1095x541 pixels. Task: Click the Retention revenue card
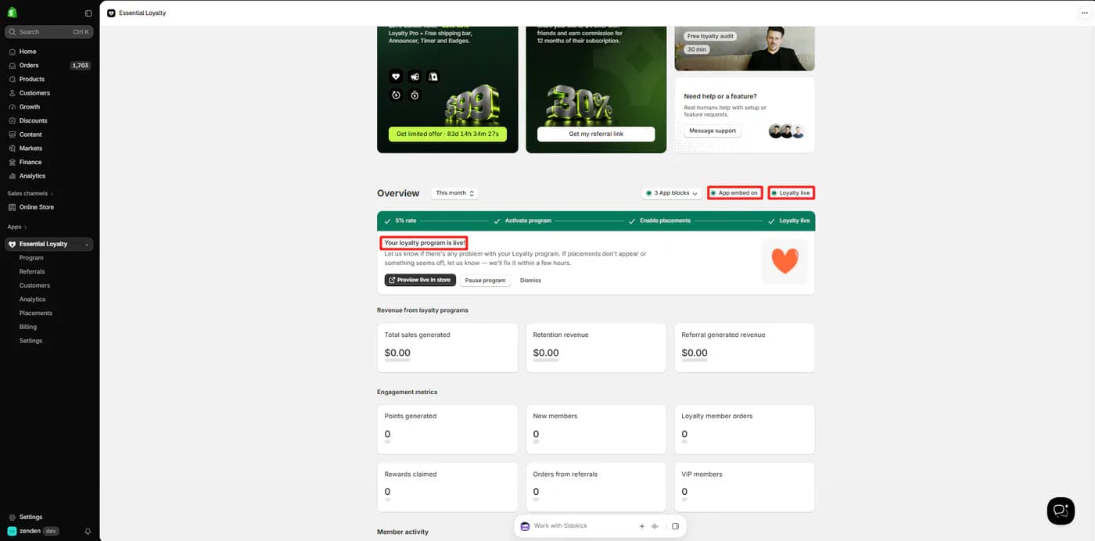pos(596,348)
